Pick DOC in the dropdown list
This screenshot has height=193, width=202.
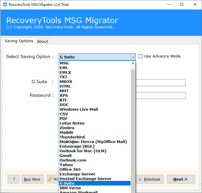(95, 105)
